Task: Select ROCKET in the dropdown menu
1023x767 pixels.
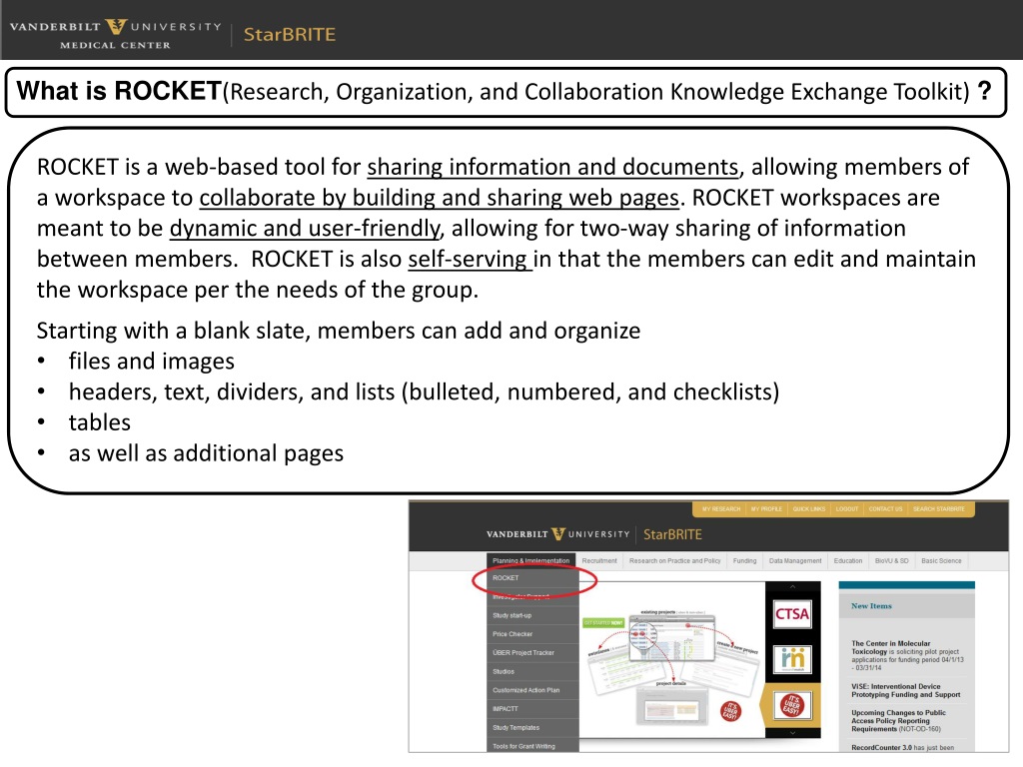Action: point(532,578)
